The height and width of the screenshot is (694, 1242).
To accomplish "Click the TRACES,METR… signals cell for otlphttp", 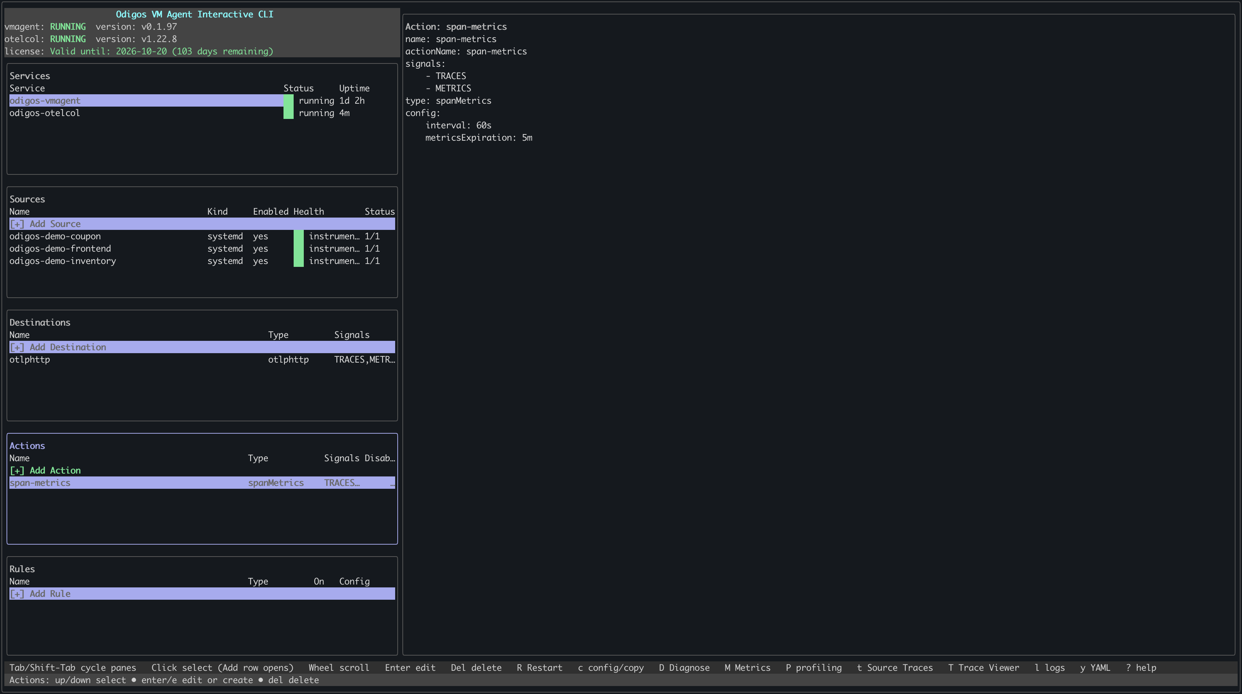I will pyautogui.click(x=364, y=360).
